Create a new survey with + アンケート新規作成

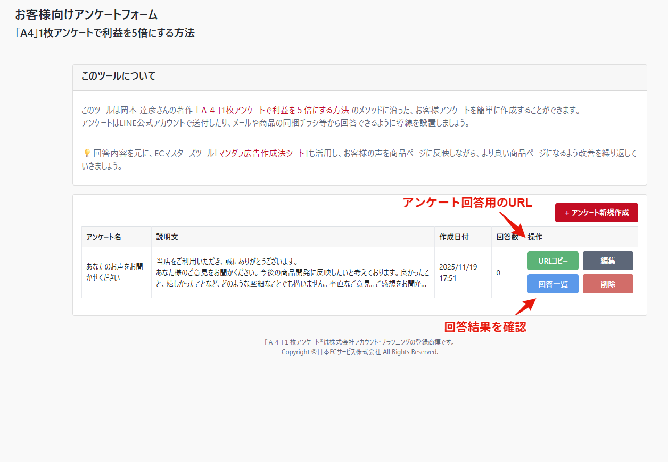tap(596, 213)
